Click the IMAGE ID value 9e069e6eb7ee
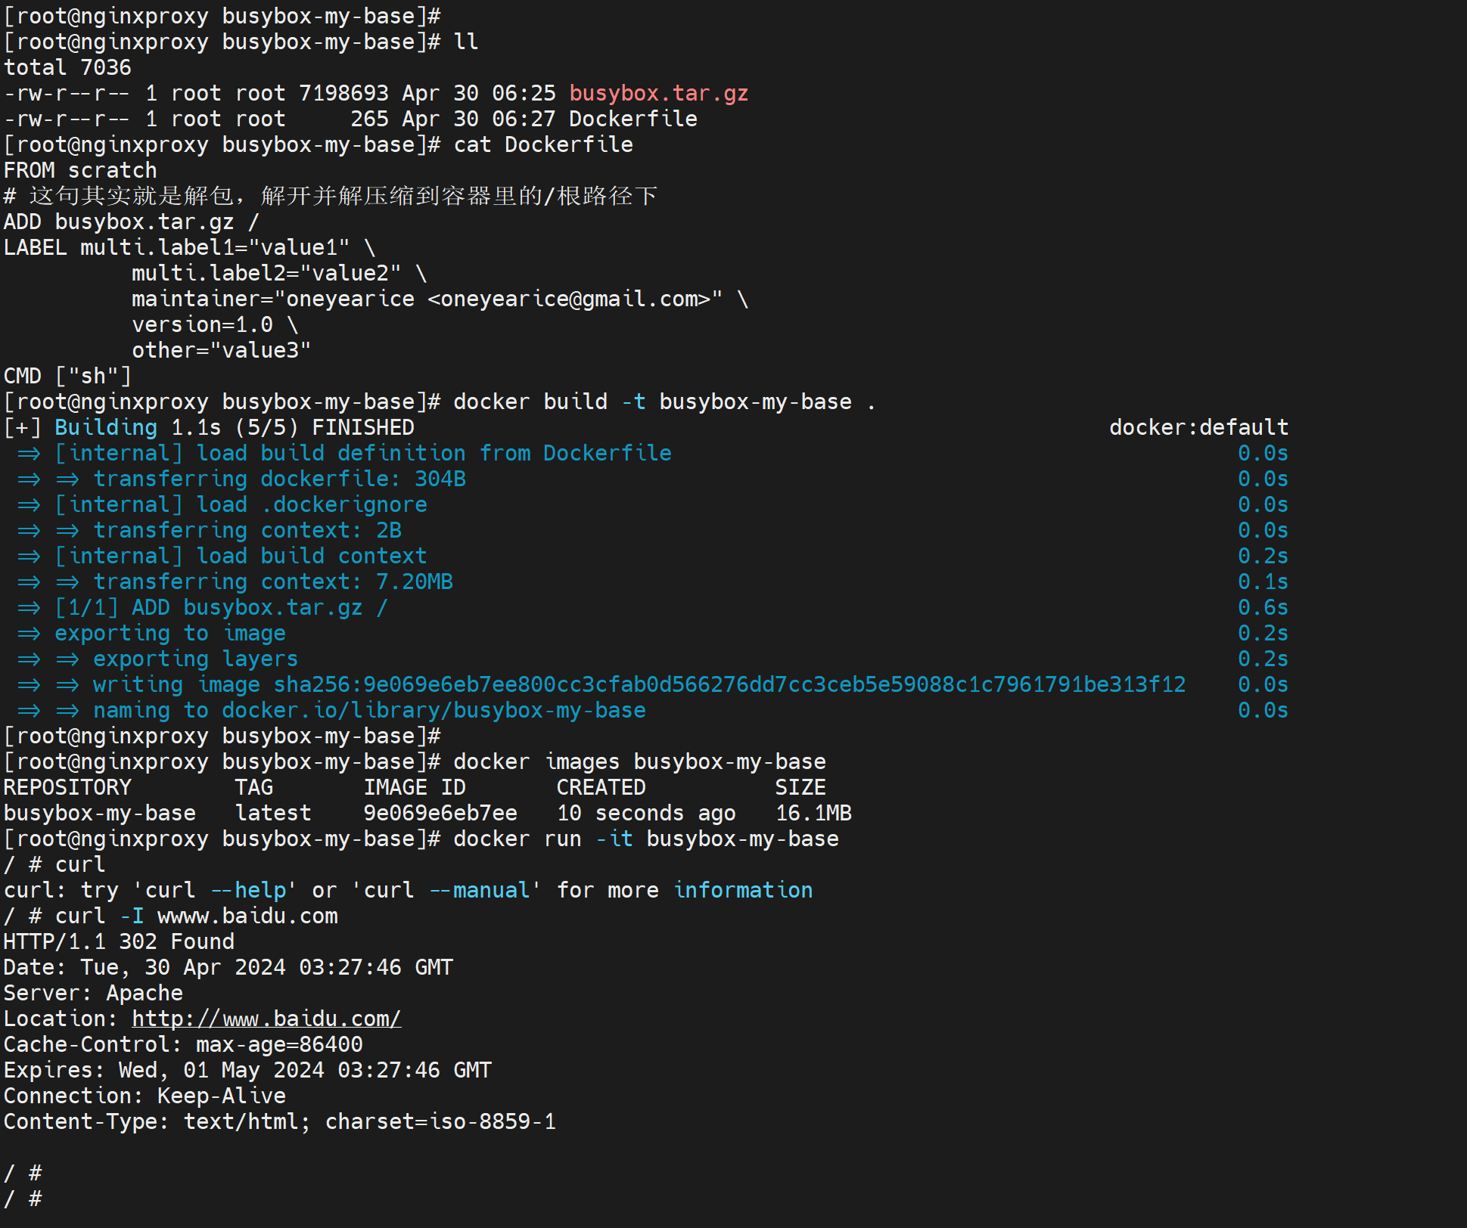 pyautogui.click(x=440, y=813)
